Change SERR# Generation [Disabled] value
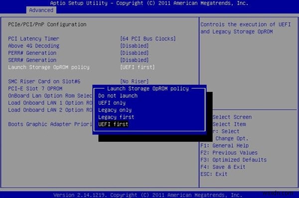299x198 pixels. pyautogui.click(x=134, y=60)
